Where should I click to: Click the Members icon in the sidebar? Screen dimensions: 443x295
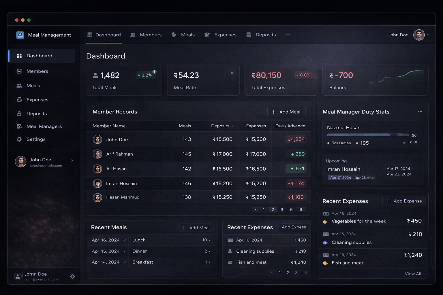19,71
